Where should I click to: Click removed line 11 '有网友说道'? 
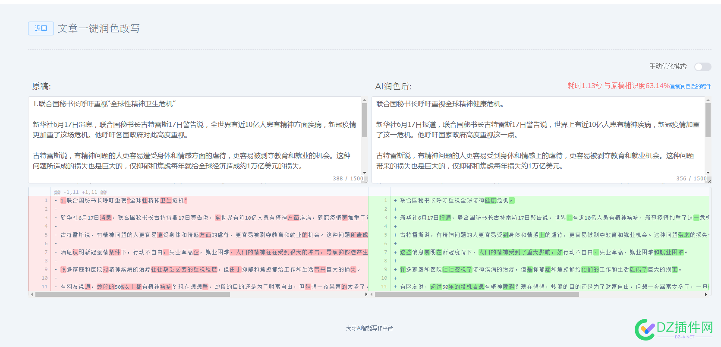tap(198, 287)
